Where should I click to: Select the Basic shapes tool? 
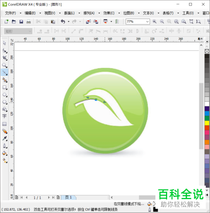click(5, 109)
